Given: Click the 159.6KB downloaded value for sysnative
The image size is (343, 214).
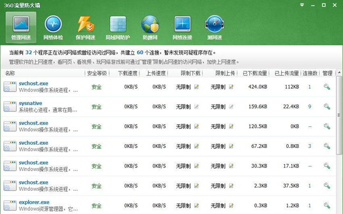Looking at the screenshot, I should (x=258, y=107).
